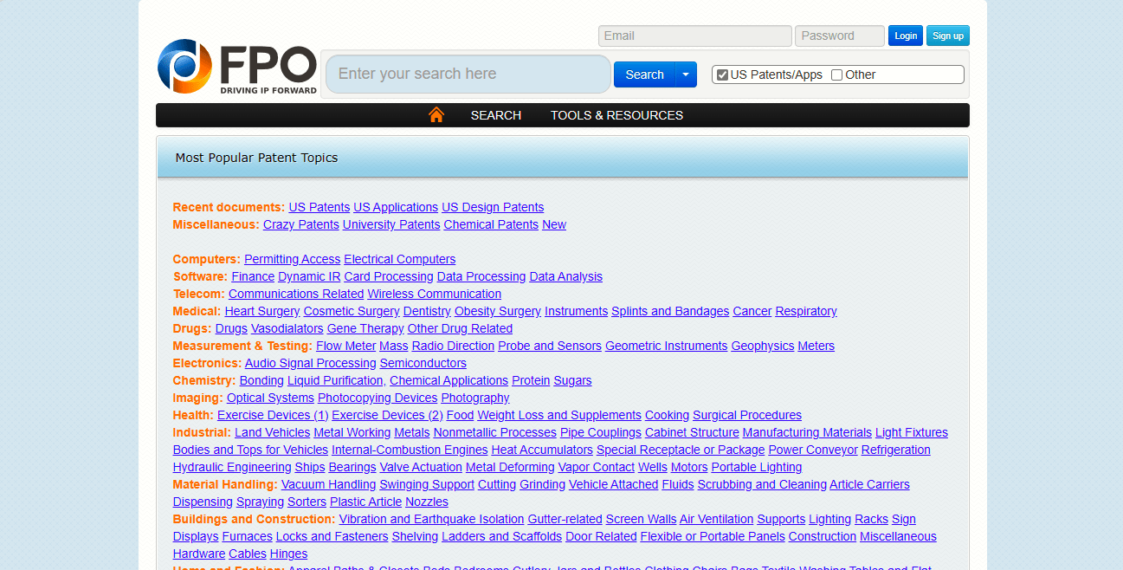Open the Hinges link
Screen dimensions: 1123x570
coord(288,554)
